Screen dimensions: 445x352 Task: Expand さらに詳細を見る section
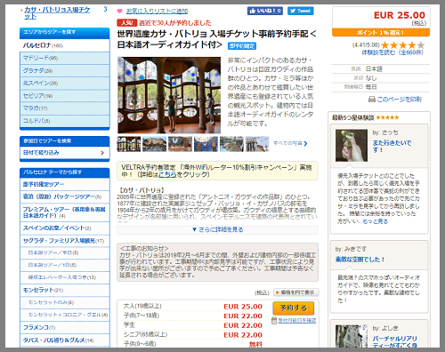pyautogui.click(x=217, y=229)
